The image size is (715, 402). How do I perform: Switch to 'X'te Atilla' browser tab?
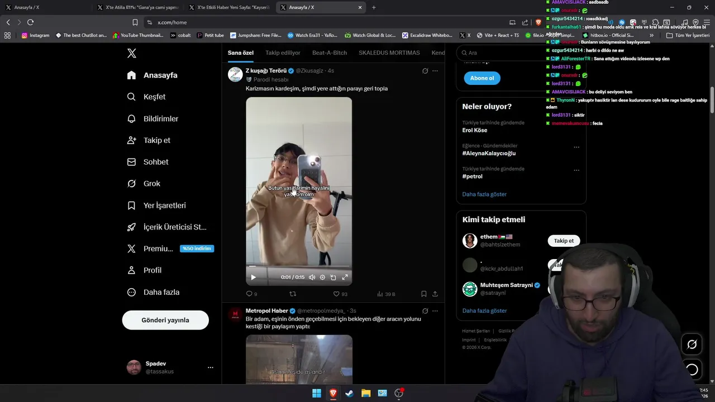[137, 7]
